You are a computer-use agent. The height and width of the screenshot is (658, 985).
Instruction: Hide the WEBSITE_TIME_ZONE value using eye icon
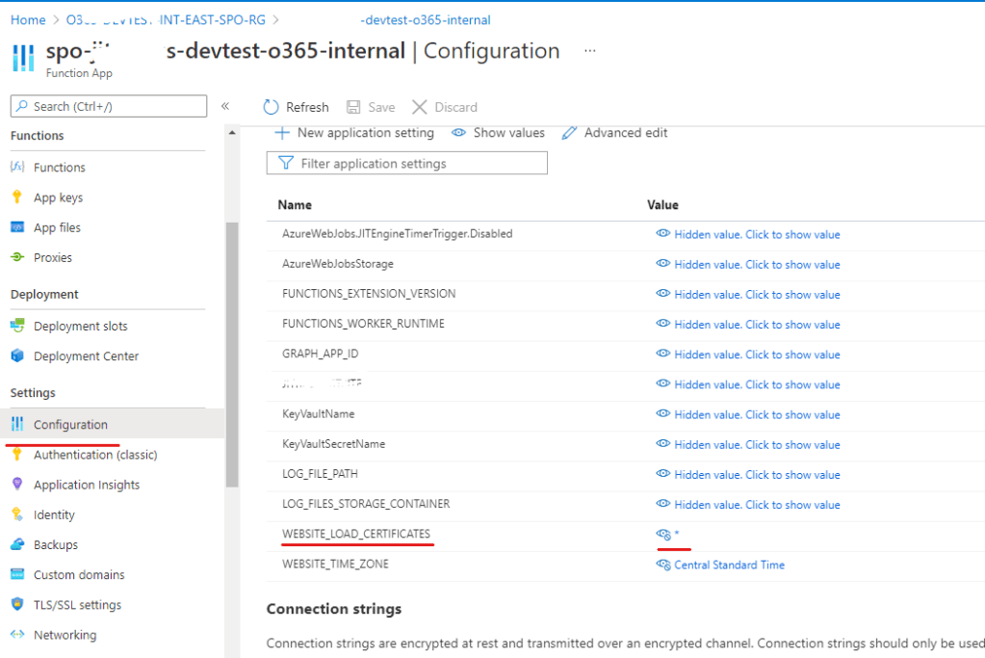(x=662, y=565)
